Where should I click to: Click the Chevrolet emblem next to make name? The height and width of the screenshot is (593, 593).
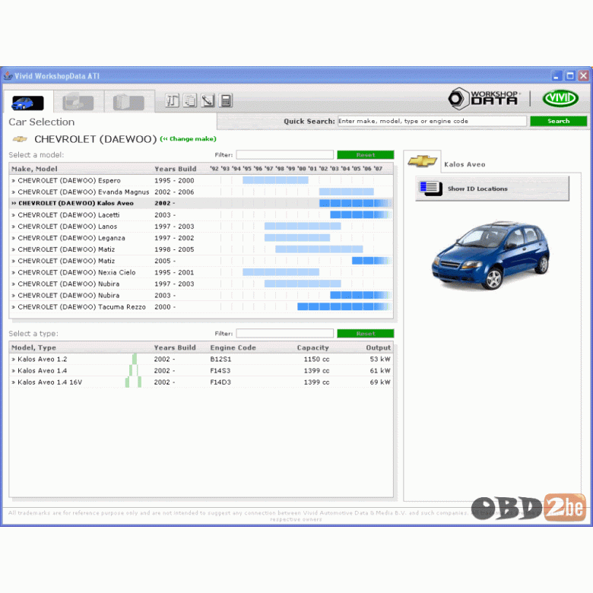20,139
